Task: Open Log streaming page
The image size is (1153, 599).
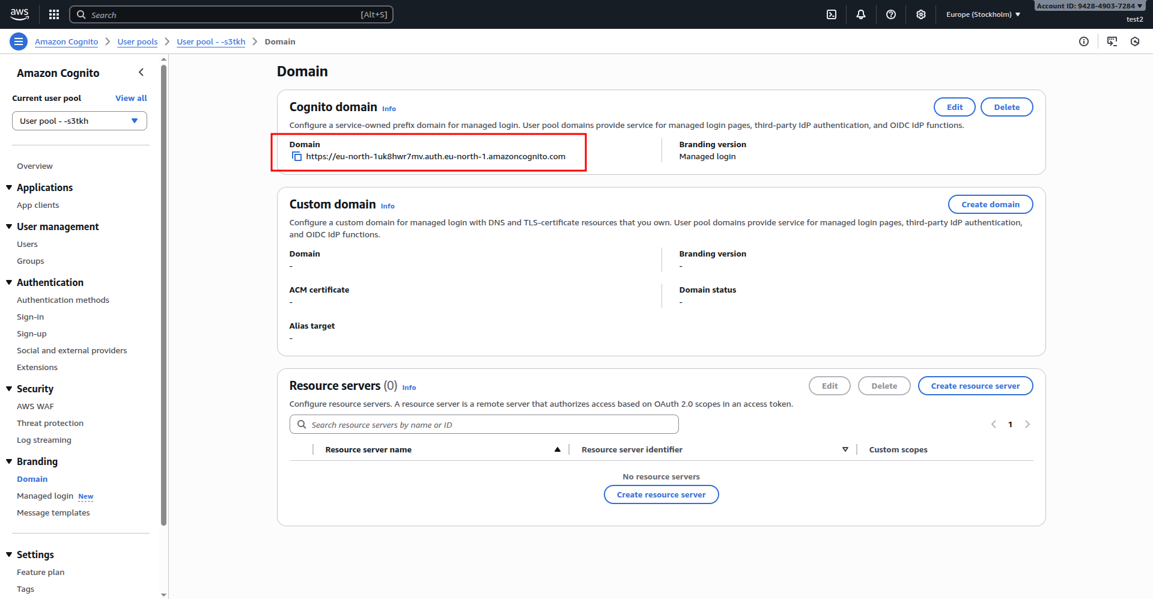Action: [44, 440]
